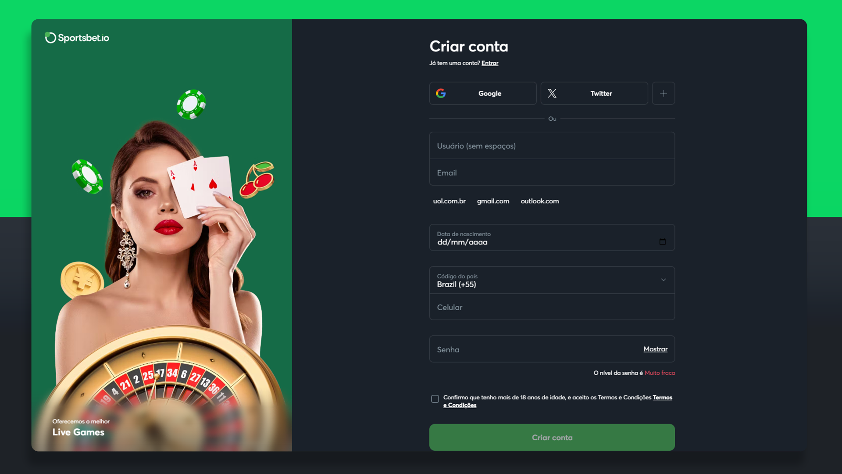Follow the Entrar login link
The image size is (842, 474).
tap(490, 63)
